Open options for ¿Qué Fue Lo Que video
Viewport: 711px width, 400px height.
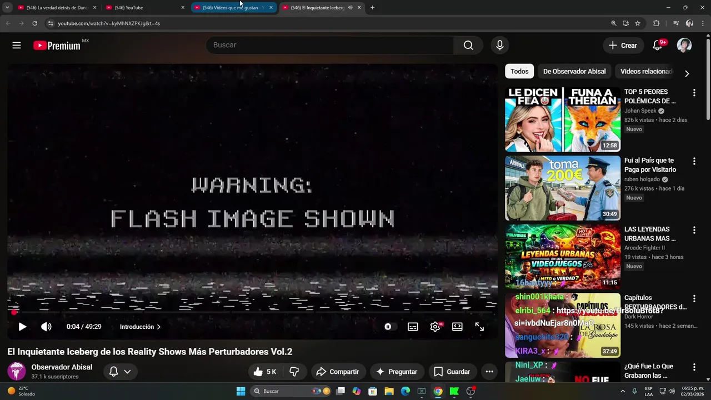click(x=694, y=367)
